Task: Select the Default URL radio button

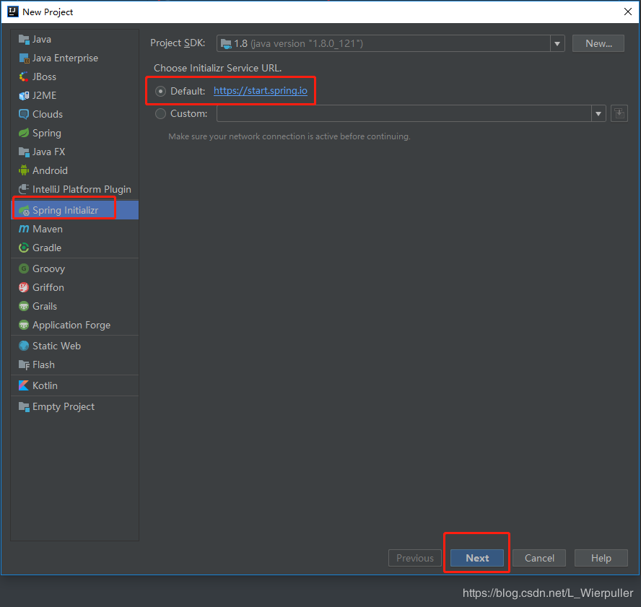Action: (160, 91)
